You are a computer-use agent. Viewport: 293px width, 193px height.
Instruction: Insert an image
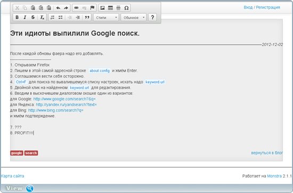point(102,8)
